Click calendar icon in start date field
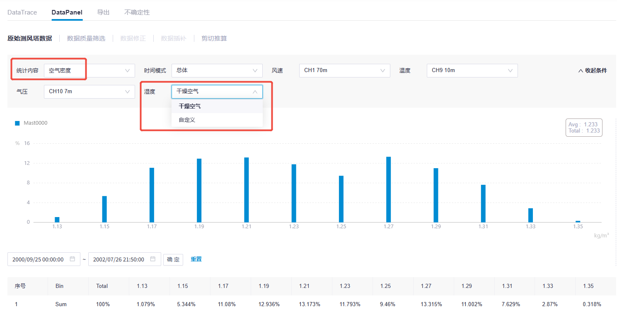 (73, 259)
